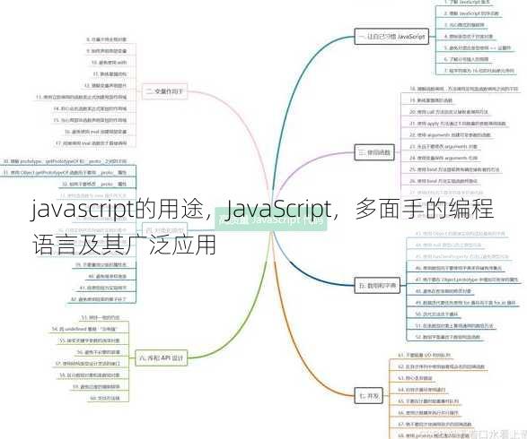Click item 40 in the left branch
Screen dimensions: 527x439
click(108, 276)
